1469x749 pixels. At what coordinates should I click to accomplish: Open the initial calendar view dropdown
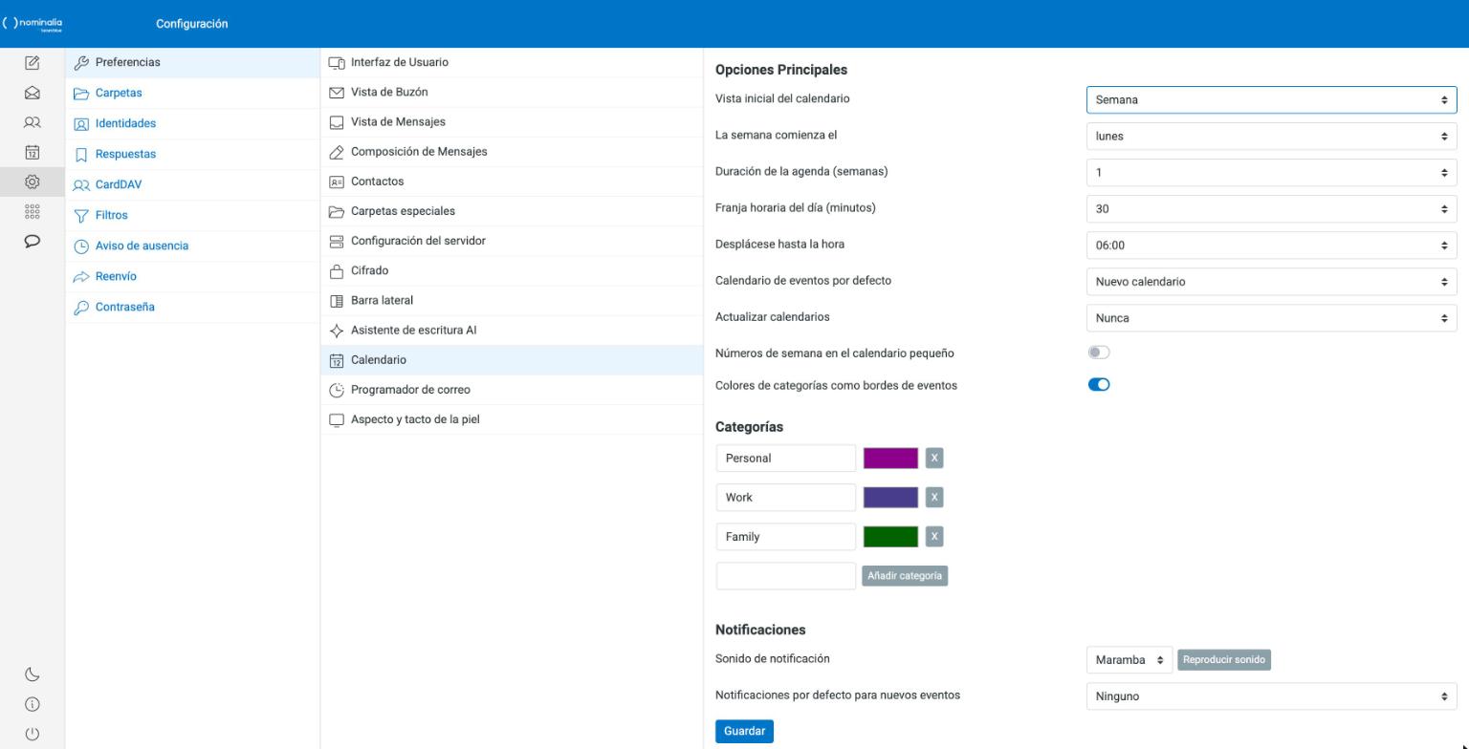point(1271,99)
